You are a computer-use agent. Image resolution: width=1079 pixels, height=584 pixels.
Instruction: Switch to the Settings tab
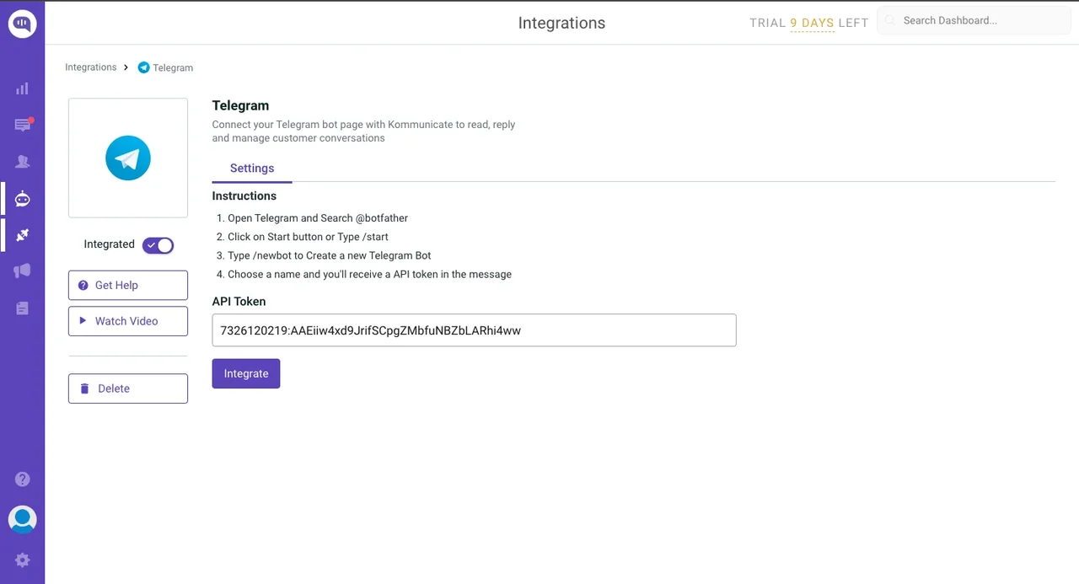(x=252, y=169)
